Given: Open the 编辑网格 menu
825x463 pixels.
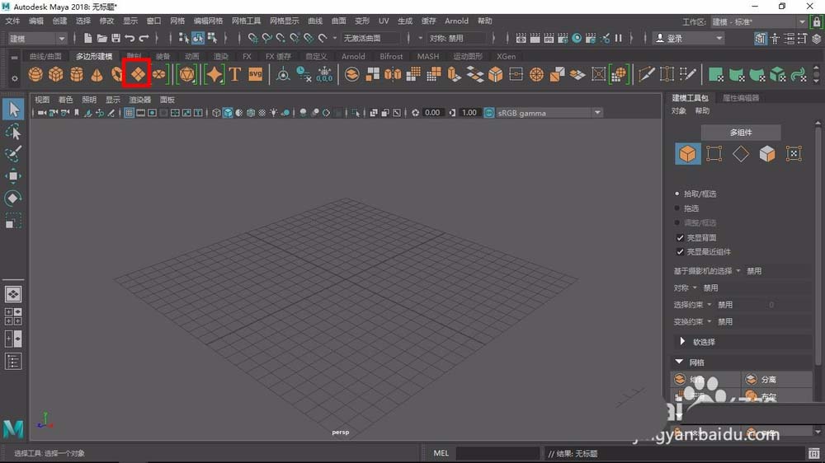Looking at the screenshot, I should click(x=208, y=21).
